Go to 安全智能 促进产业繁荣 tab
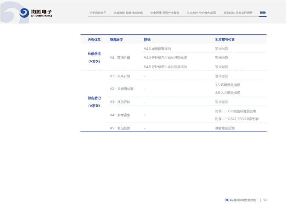Viewport: 286px width, 211px height. point(165,13)
